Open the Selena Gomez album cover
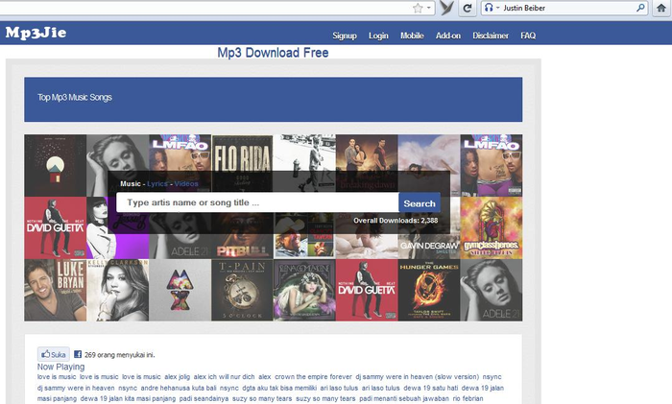 coord(304,290)
